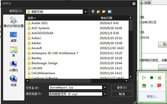
Task: Click the shield icon button in background window
Action: (164, 44)
